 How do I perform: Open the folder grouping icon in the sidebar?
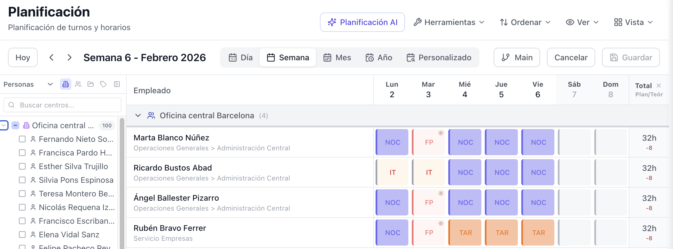click(x=90, y=84)
